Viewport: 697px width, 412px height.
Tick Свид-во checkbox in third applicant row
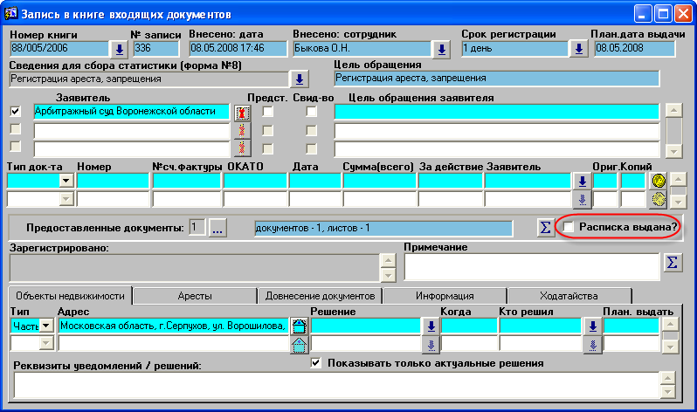tap(312, 148)
